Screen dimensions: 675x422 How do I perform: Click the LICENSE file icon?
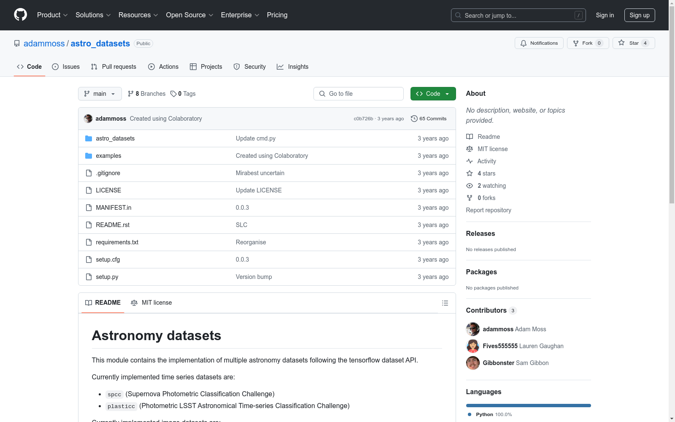click(89, 190)
